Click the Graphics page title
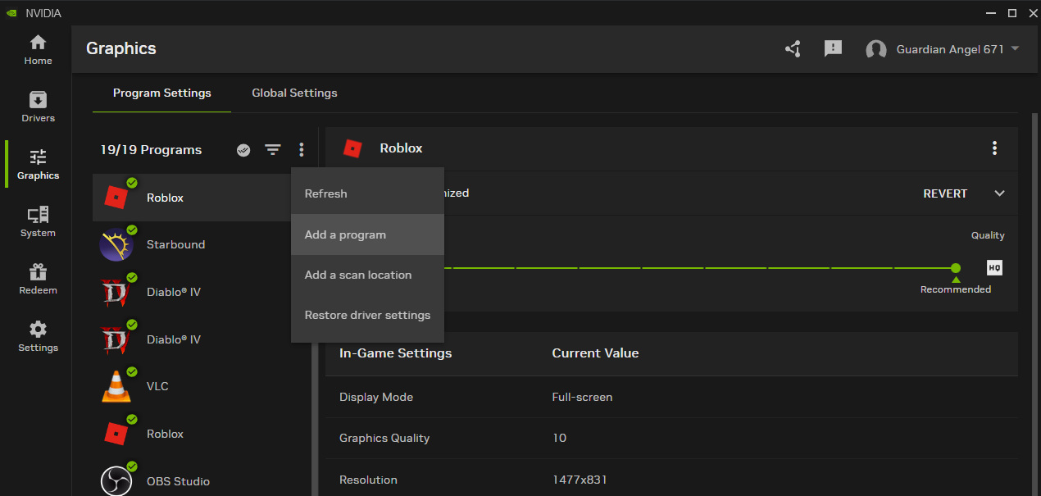Image resolution: width=1041 pixels, height=496 pixels. tap(121, 48)
